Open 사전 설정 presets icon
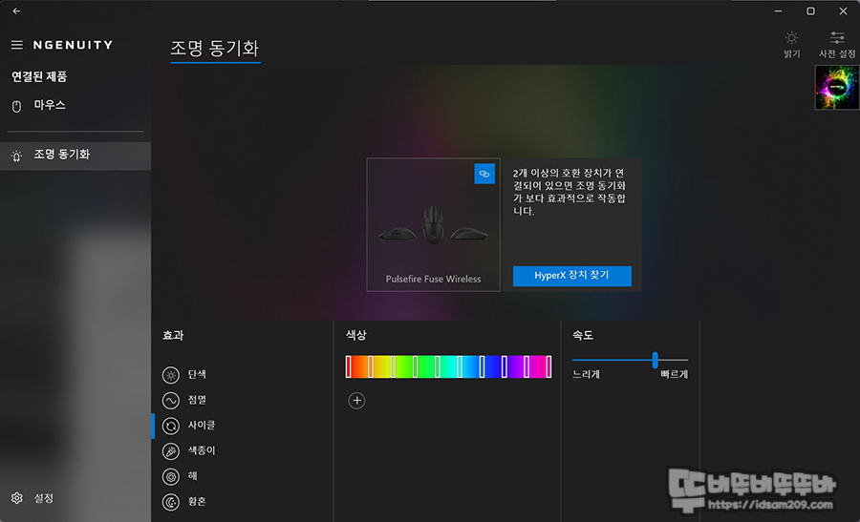 pos(837,44)
